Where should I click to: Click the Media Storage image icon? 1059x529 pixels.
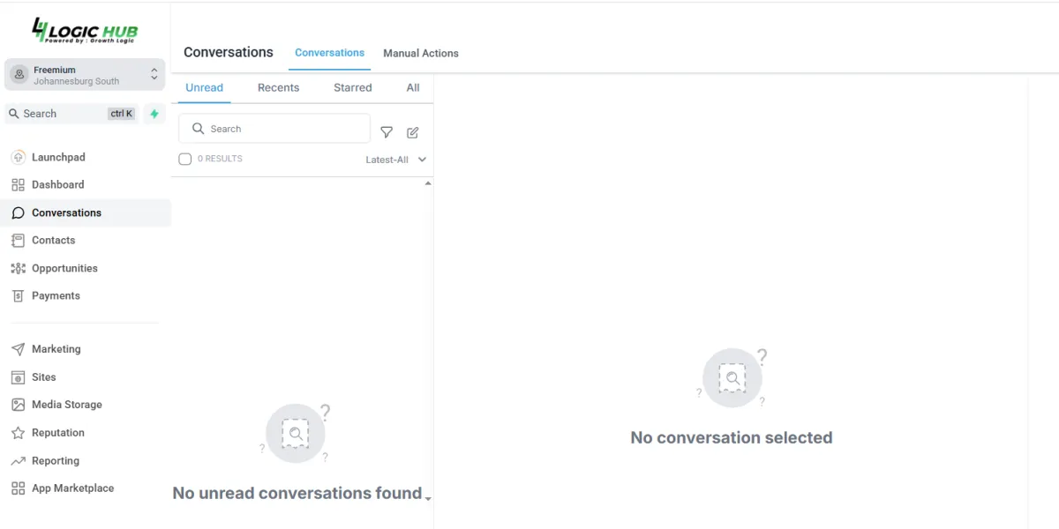coord(18,405)
